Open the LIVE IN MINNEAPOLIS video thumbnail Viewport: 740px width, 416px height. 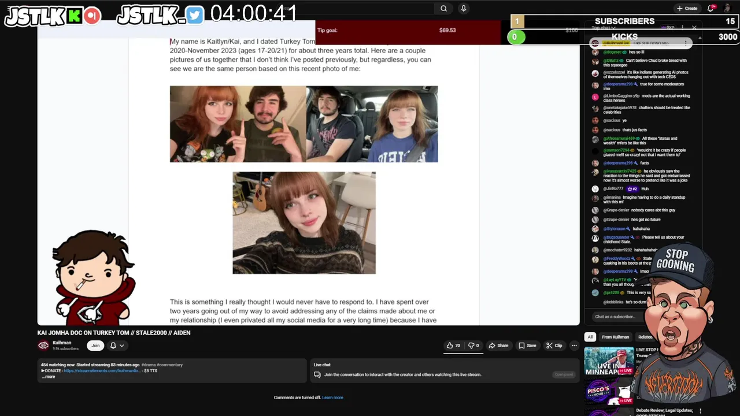609,362
